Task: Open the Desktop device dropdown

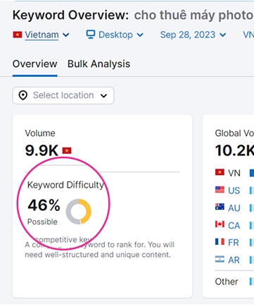Action: pos(115,35)
